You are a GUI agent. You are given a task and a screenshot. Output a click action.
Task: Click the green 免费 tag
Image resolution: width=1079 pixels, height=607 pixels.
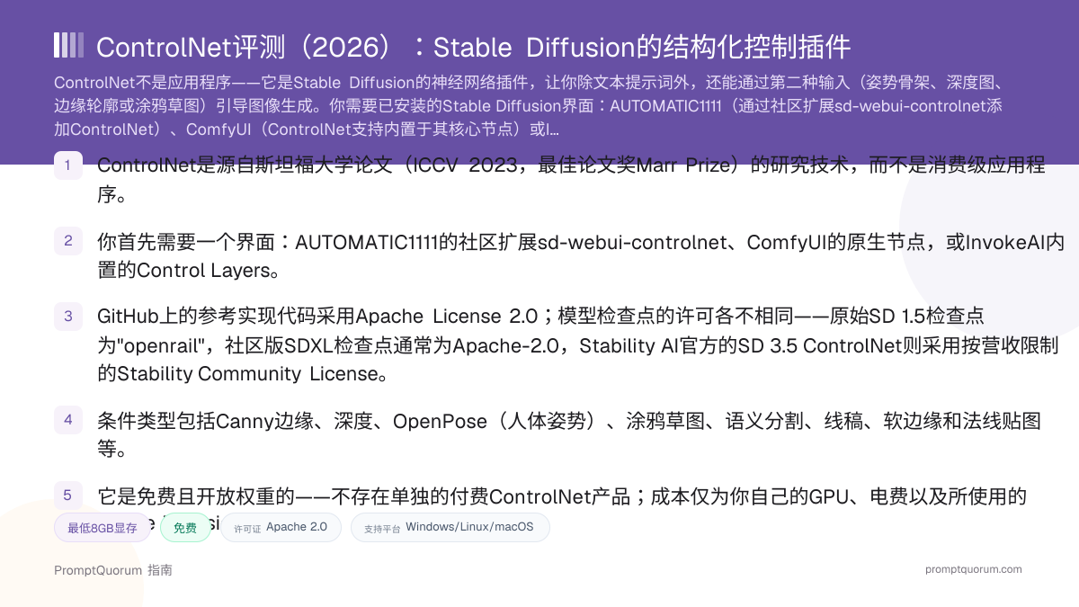pos(185,528)
